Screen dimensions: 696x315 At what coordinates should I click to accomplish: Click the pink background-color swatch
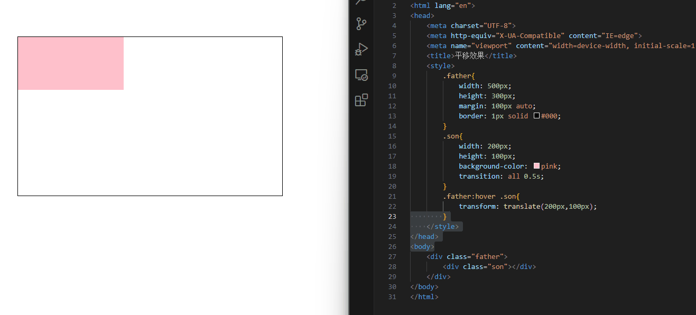tap(536, 166)
